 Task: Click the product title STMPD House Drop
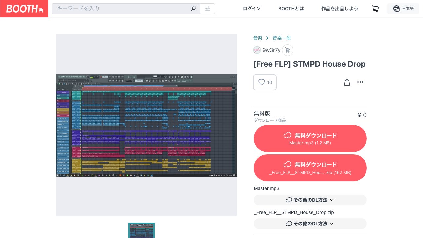coord(309,64)
